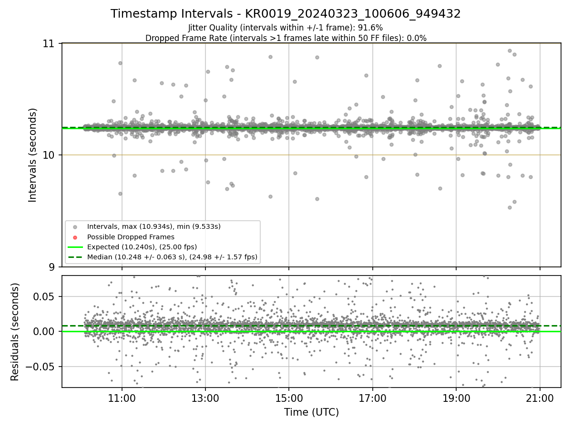This screenshot has width=572, height=429.
Task: Click the solid green Expected line legend sample
Action: [75, 247]
